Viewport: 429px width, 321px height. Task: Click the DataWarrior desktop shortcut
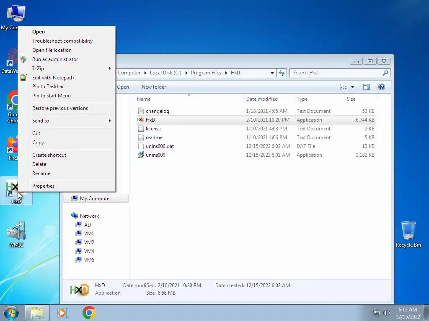click(10, 61)
